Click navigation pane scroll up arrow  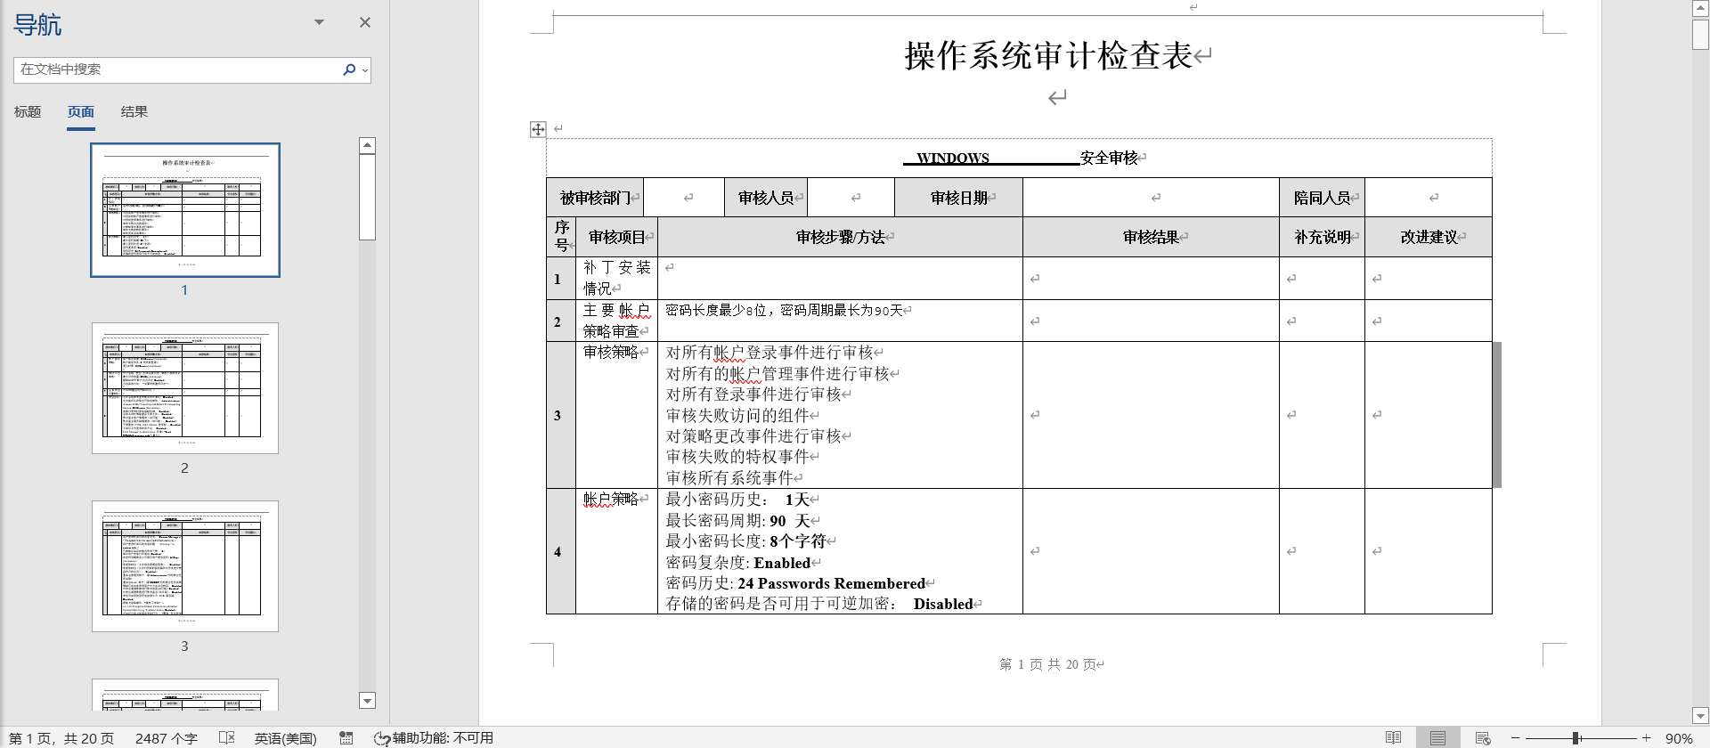click(367, 145)
